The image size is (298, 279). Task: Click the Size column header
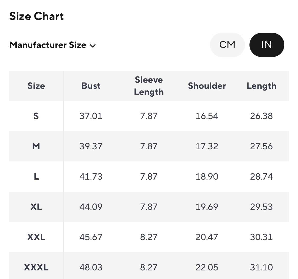(36, 86)
